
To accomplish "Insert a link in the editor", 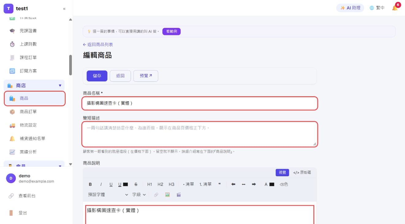I will click(x=156, y=195).
